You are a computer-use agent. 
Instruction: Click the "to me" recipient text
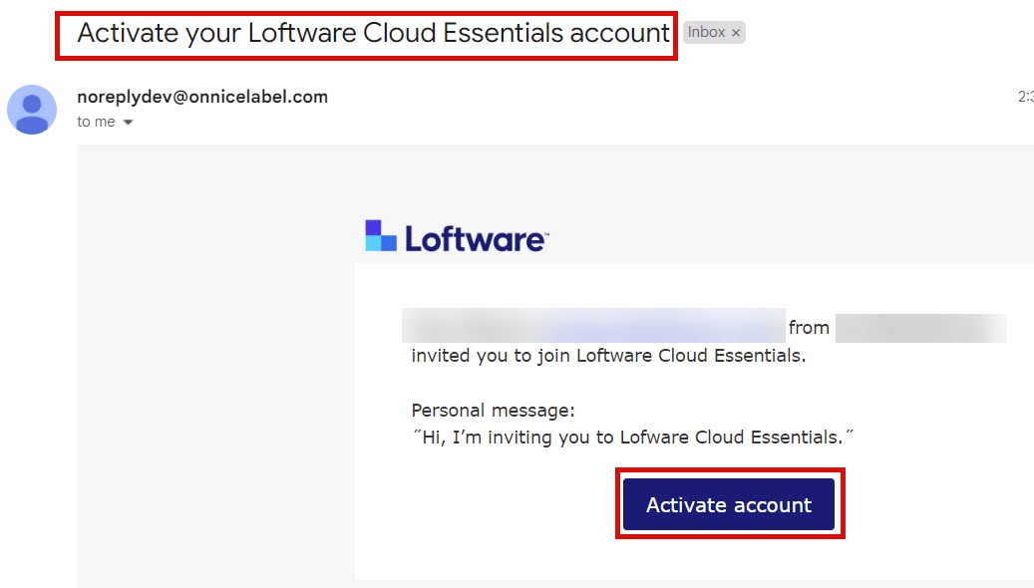coord(97,122)
